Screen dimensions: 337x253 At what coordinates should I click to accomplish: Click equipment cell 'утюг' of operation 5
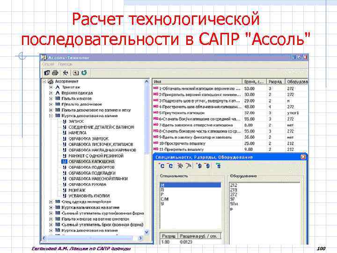pos(293,113)
